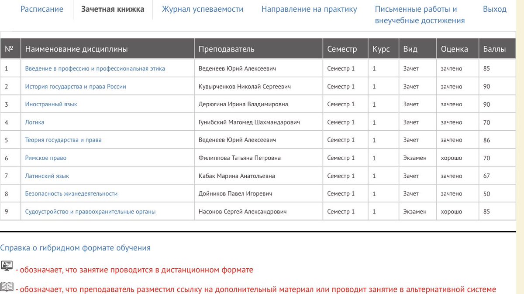The height and width of the screenshot is (294, 524).
Task: Click Экзамен in the Римское право row
Action: click(415, 158)
